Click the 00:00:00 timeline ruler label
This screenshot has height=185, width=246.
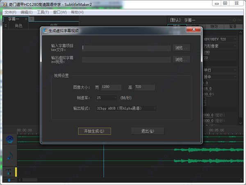25,130
